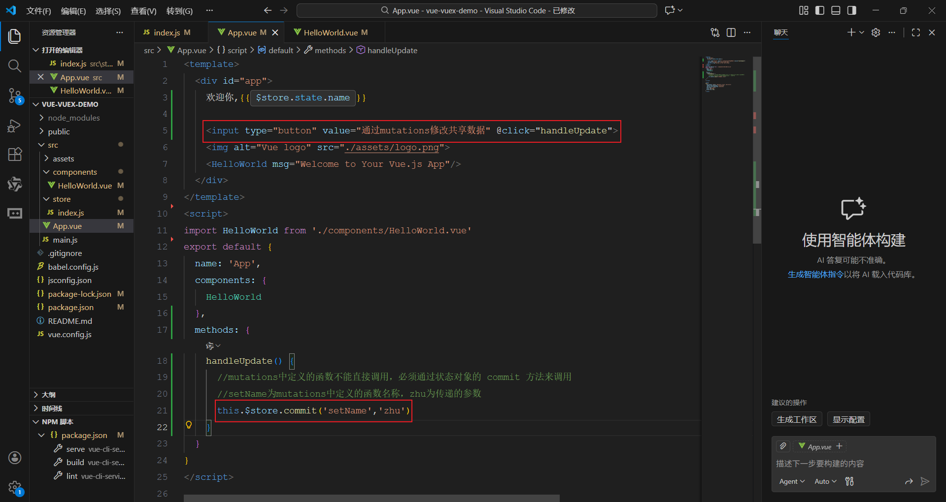Click the 生成智能体指令 link
The height and width of the screenshot is (502, 946).
[815, 275]
